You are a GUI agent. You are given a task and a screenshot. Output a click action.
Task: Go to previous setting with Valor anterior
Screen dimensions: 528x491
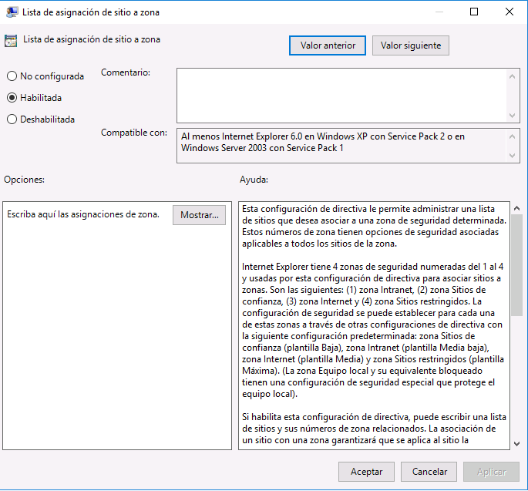328,45
